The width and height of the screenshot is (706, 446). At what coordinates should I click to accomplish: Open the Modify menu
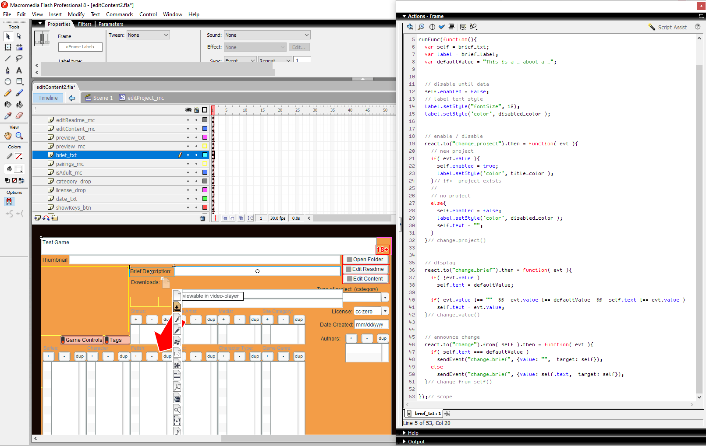point(76,14)
